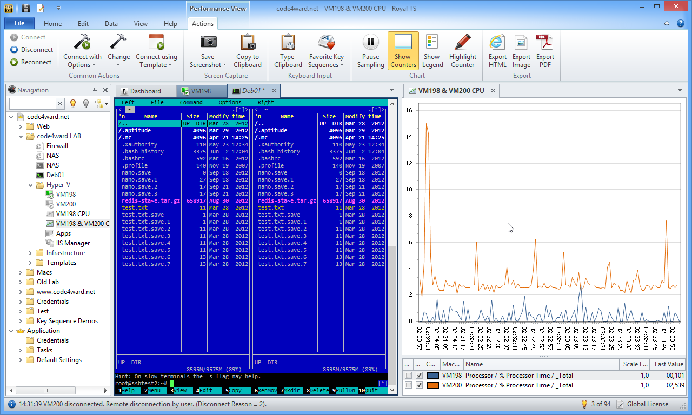This screenshot has width=692, height=415.
Task: Click the Connect with Options hammer icon
Action: (x=82, y=42)
